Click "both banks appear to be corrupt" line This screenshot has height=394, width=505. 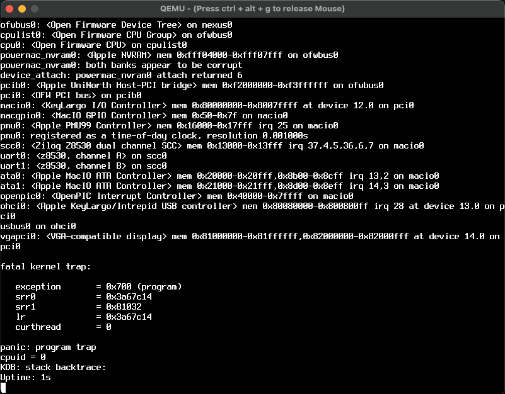tap(121, 65)
